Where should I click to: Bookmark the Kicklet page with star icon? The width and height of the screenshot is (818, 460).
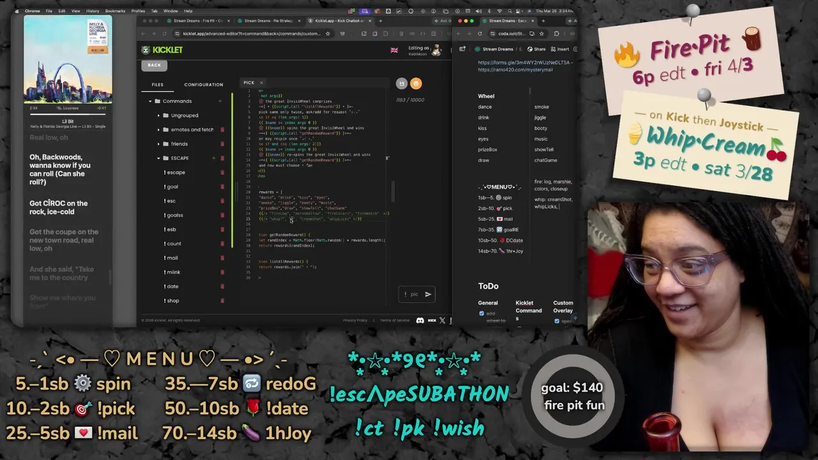328,33
